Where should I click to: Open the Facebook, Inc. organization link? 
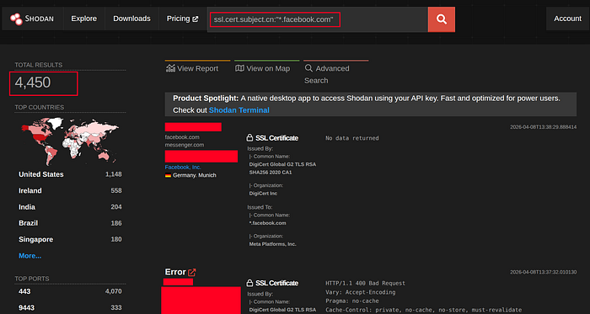[183, 168]
